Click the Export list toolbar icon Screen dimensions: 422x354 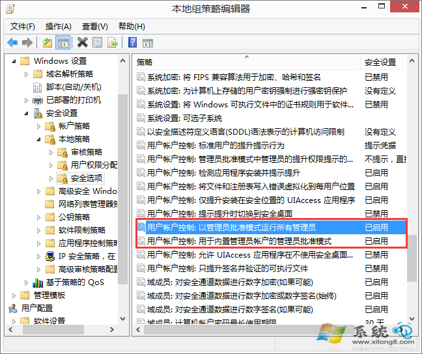[112, 42]
